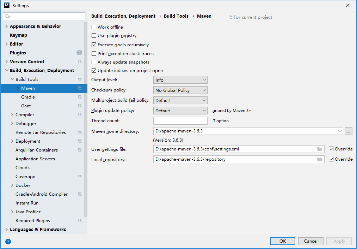
Task: Click the search magnifier icon in settings
Action: [x=7, y=16]
